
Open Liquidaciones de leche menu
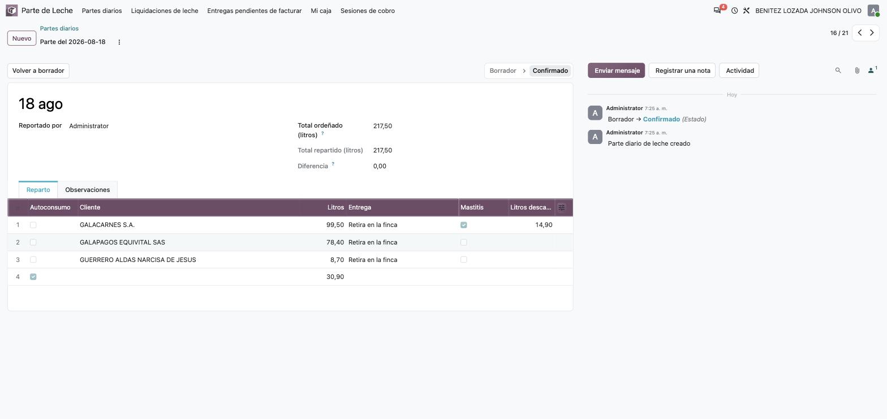coord(165,11)
